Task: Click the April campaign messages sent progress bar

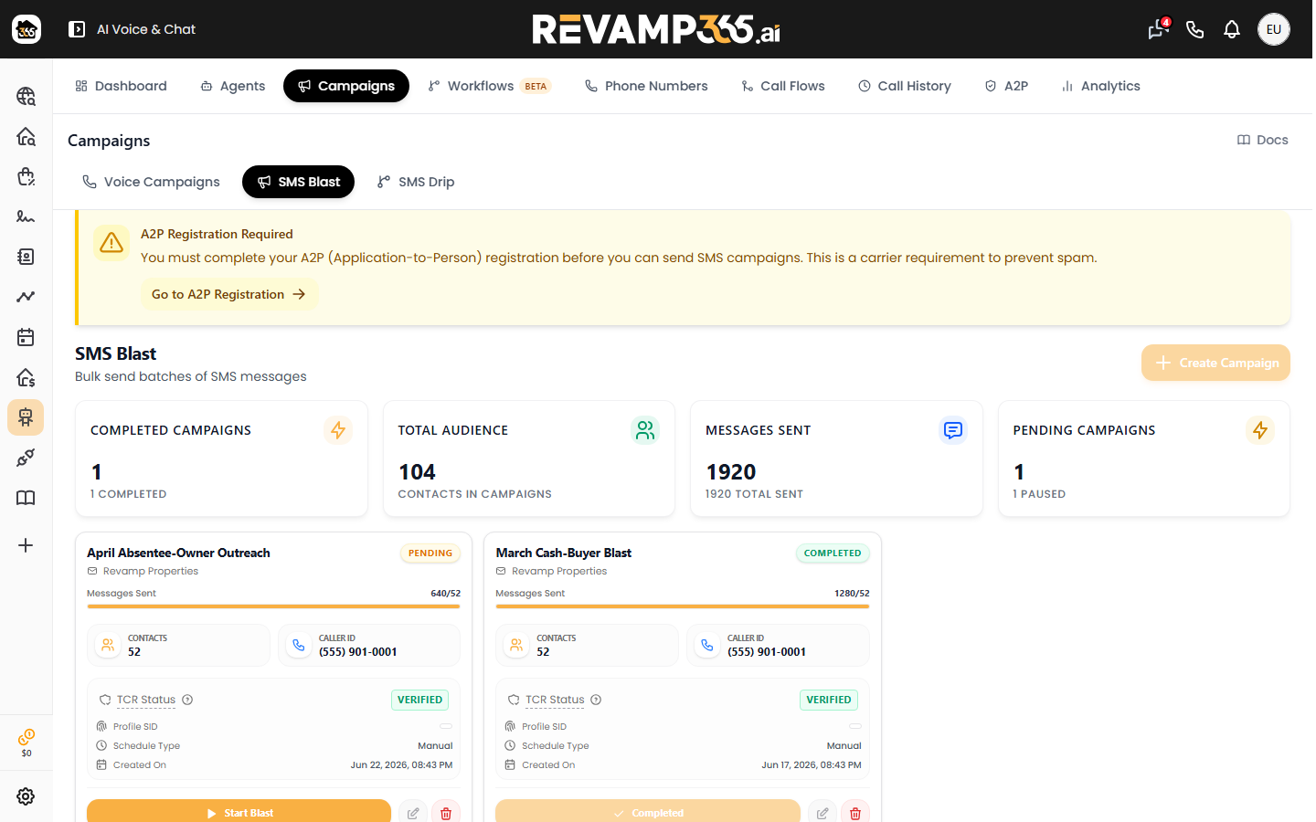Action: pos(273,606)
